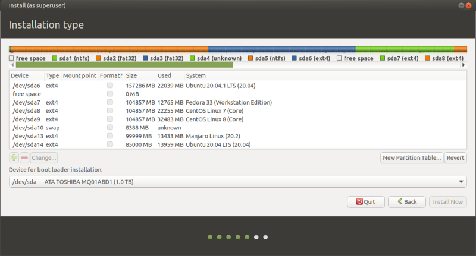This screenshot has height=256, width=476.
Task: Click the System column header
Action: coord(325,76)
